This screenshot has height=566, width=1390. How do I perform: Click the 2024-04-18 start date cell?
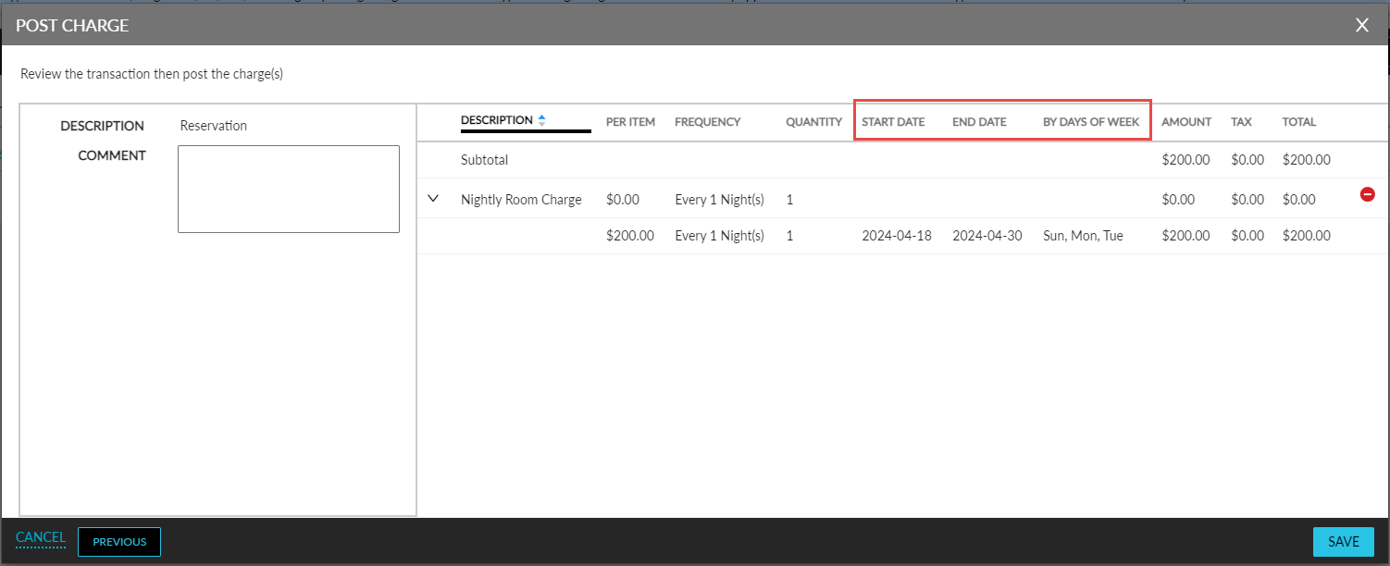pyautogui.click(x=897, y=236)
